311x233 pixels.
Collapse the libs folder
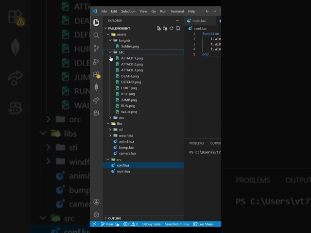[143, 124]
